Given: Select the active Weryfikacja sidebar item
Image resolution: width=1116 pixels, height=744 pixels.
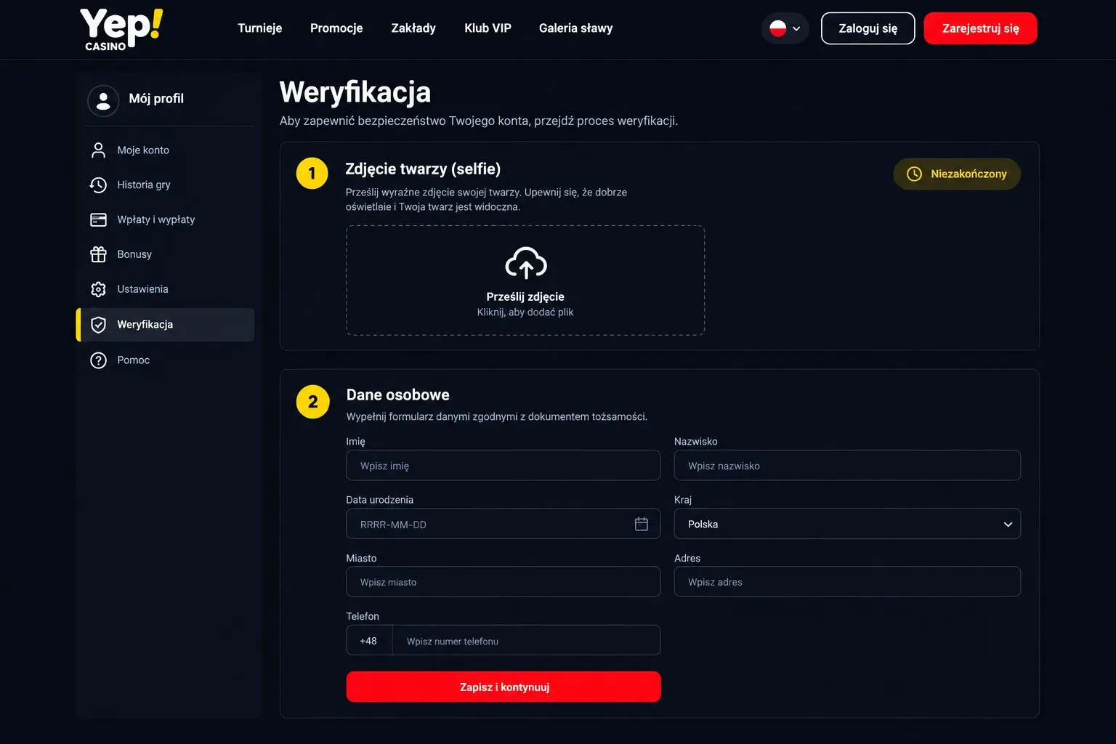Looking at the screenshot, I should click(x=166, y=325).
